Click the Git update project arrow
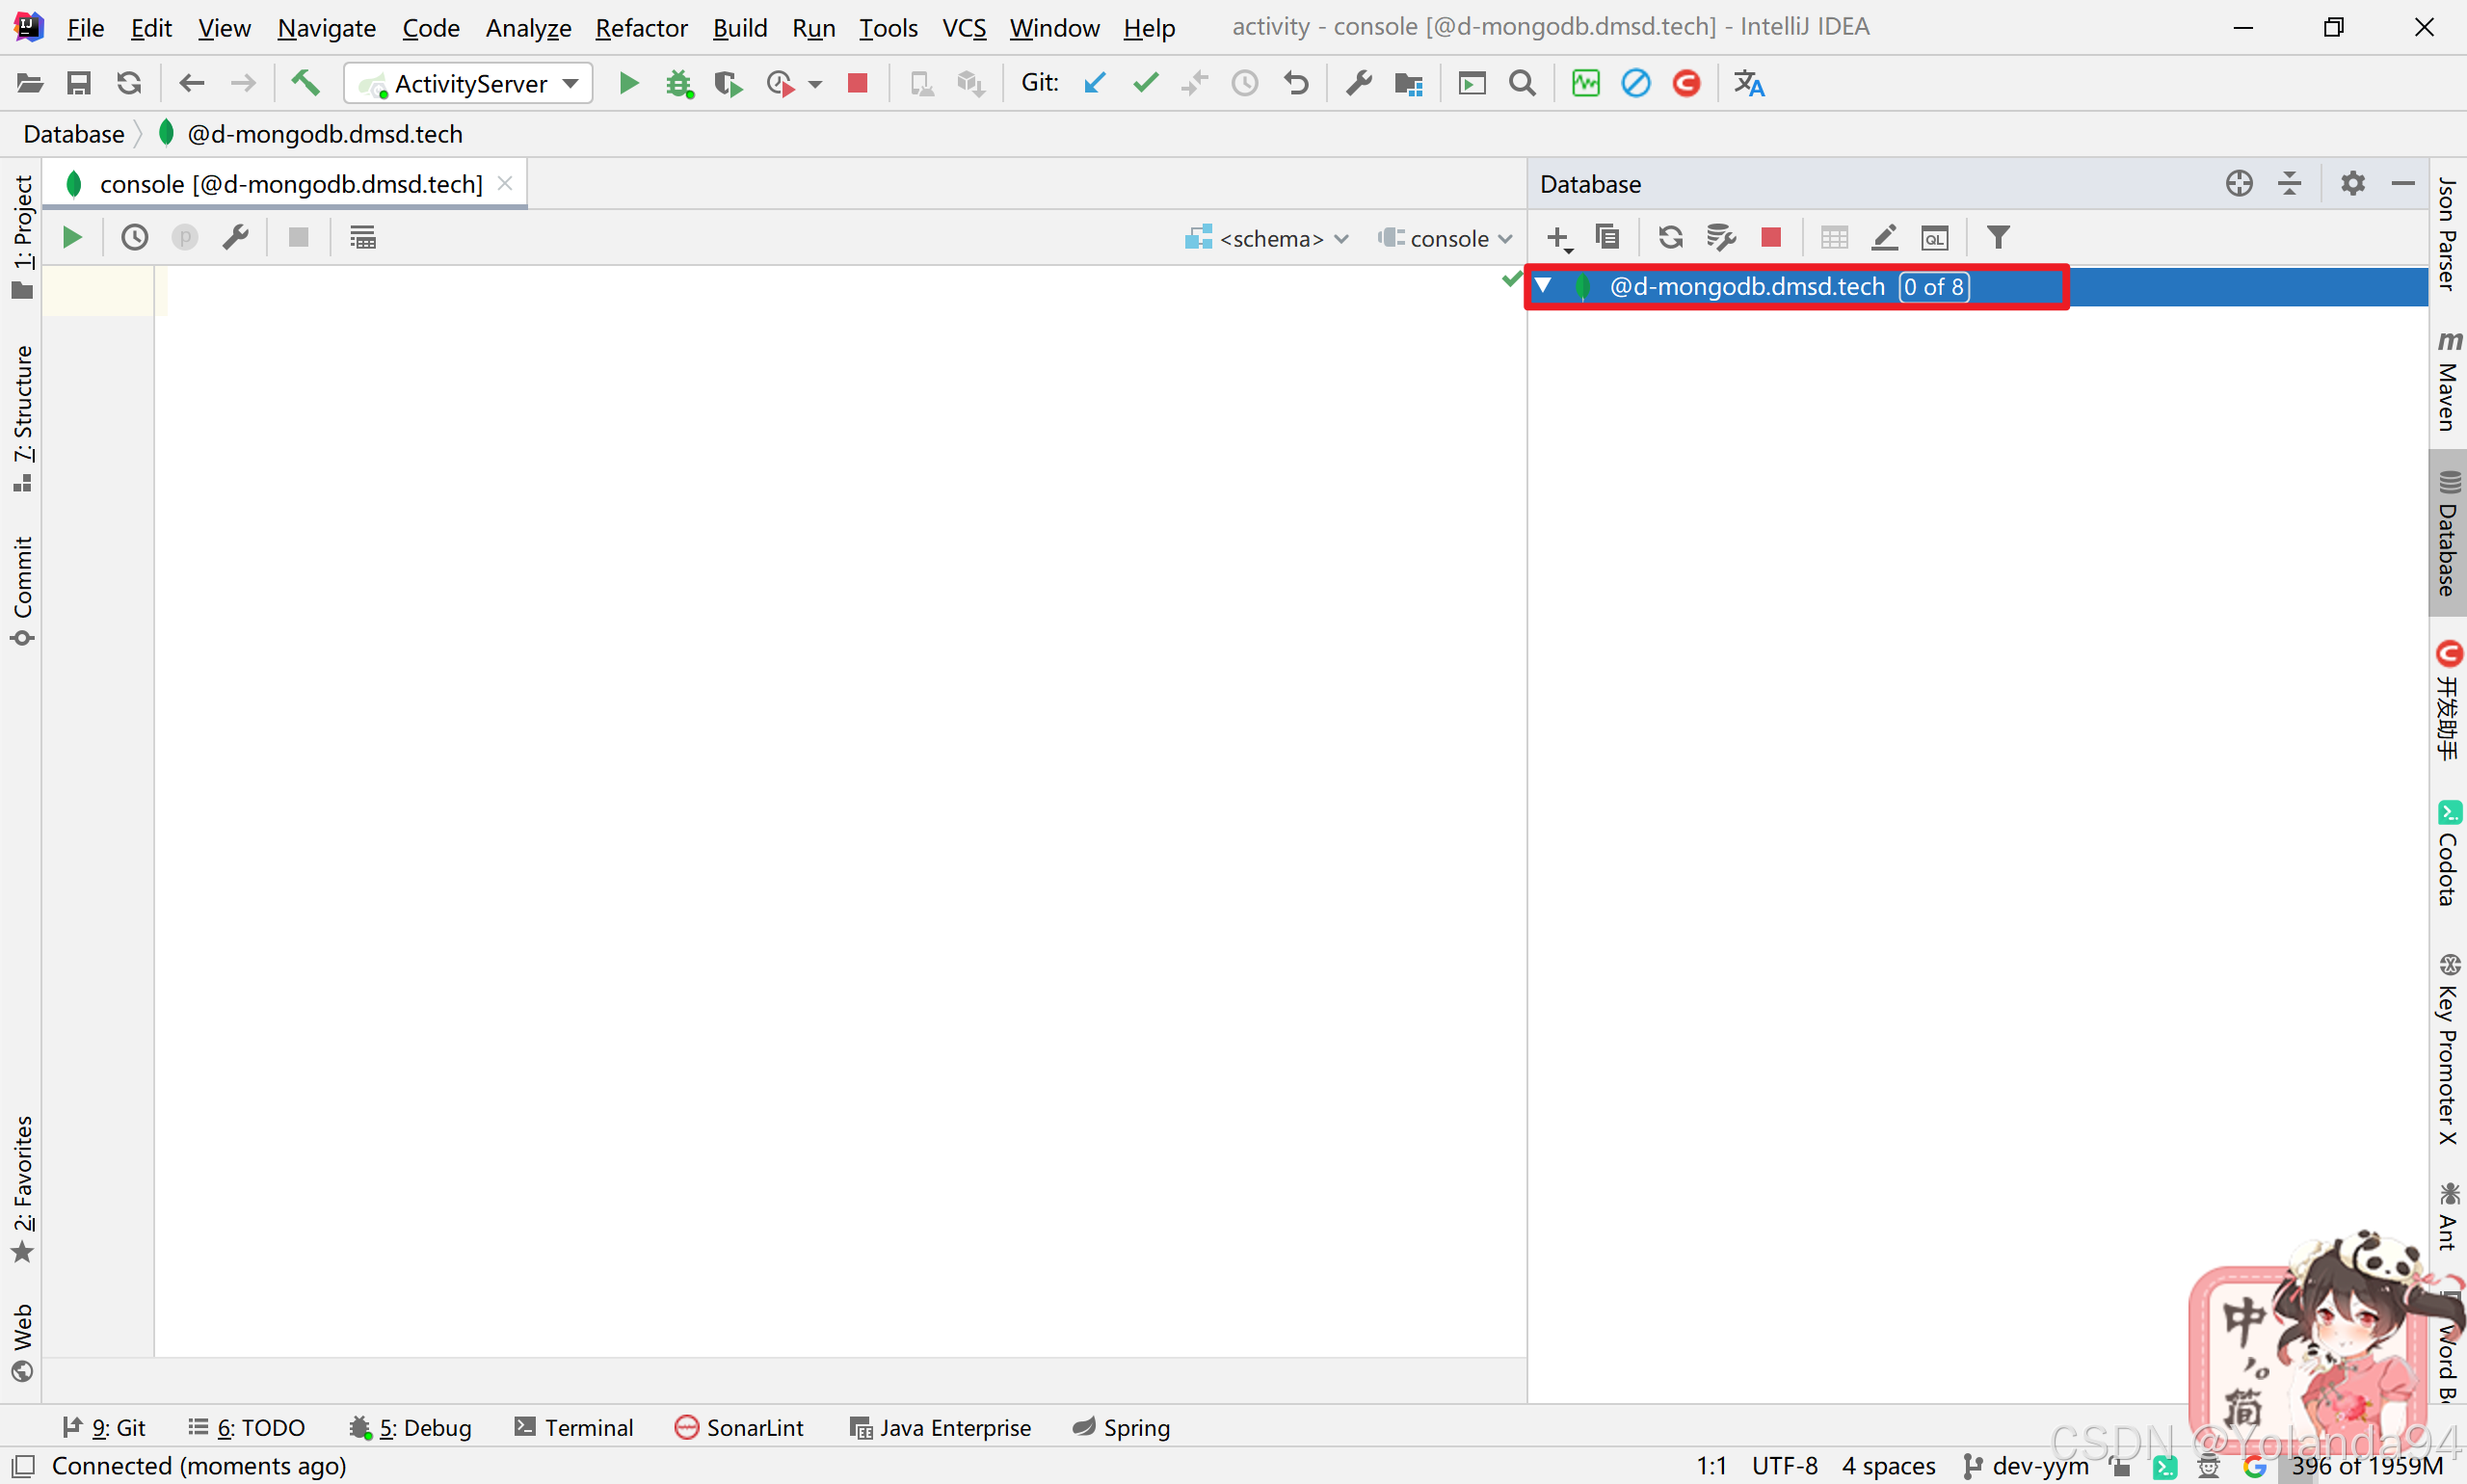Image resolution: width=2467 pixels, height=1484 pixels. tap(1094, 83)
